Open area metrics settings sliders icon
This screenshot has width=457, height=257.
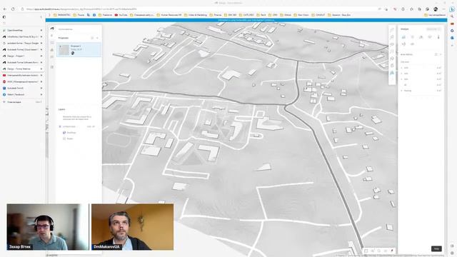point(436,54)
